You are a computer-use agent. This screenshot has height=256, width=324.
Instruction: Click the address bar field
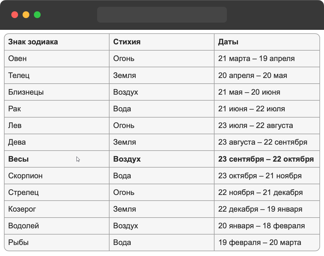pos(162,15)
